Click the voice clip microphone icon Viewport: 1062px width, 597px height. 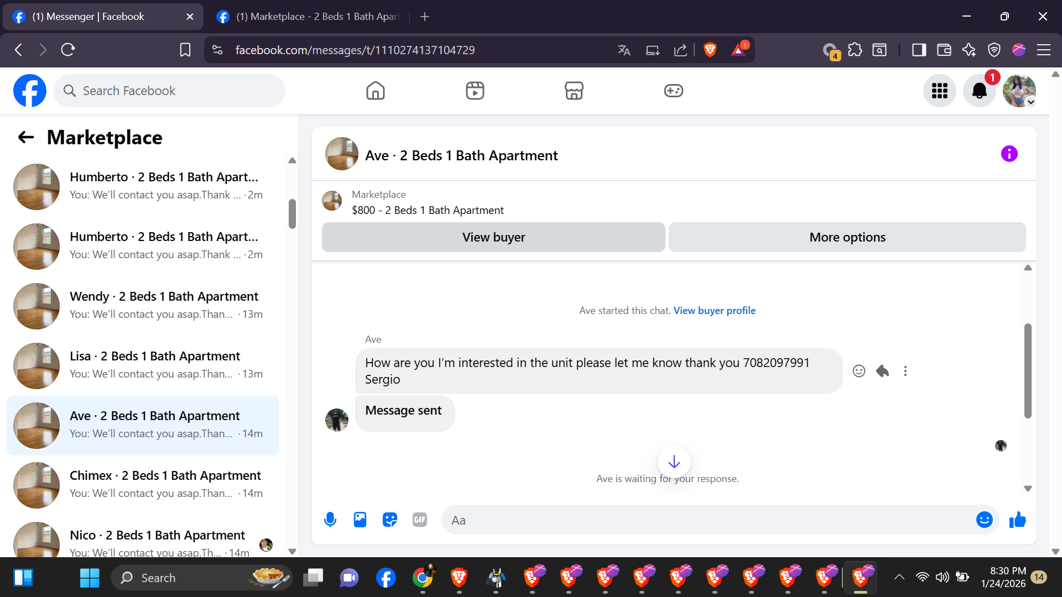[330, 520]
